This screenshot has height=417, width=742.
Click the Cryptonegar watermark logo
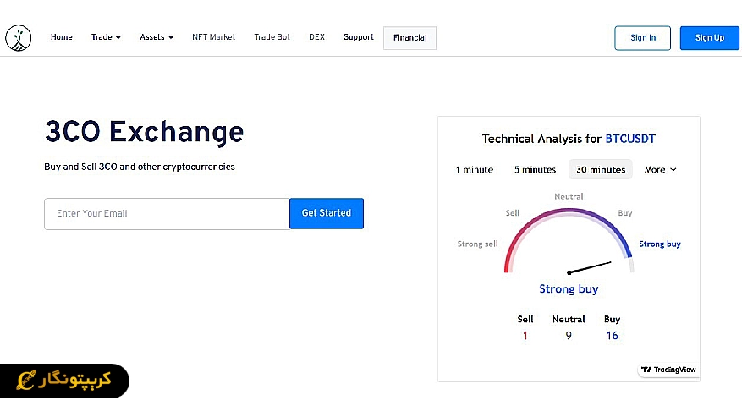(64, 381)
